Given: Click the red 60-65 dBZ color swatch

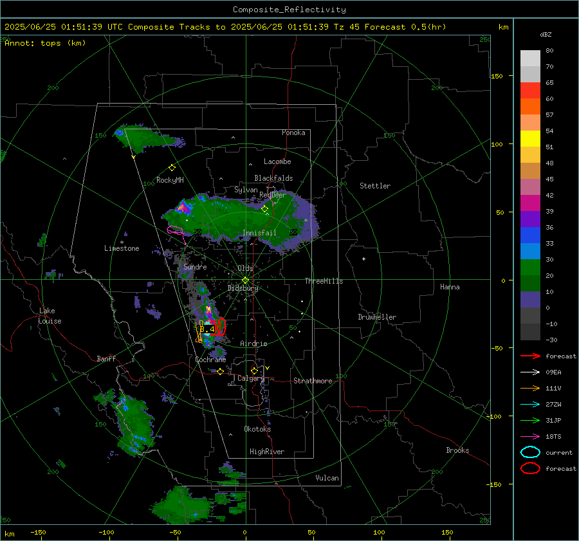Looking at the screenshot, I should 530,91.
